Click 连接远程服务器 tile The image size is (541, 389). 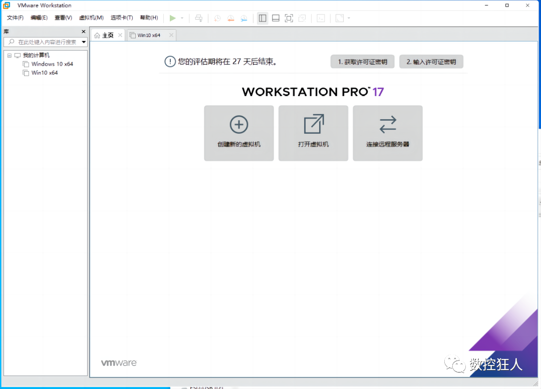pyautogui.click(x=387, y=133)
